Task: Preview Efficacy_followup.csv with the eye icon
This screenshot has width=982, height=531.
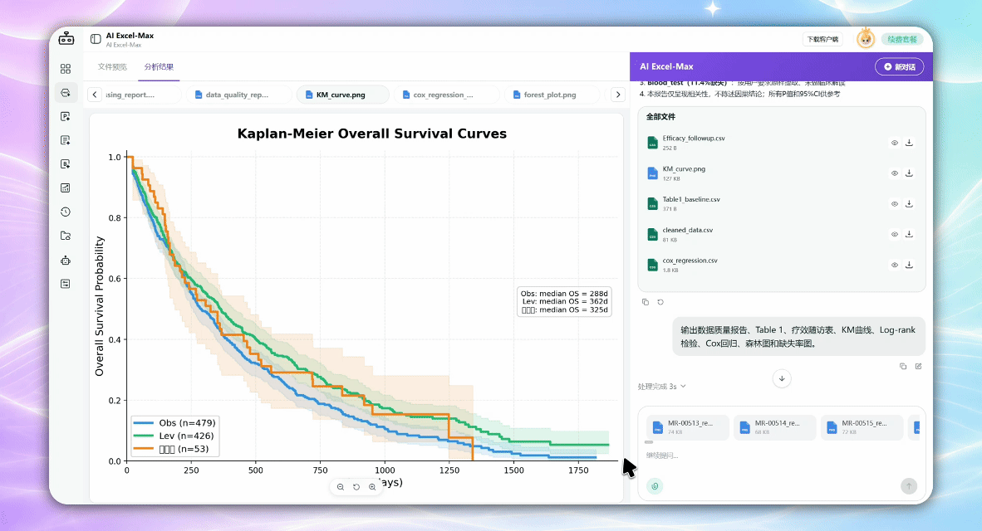Action: [894, 144]
